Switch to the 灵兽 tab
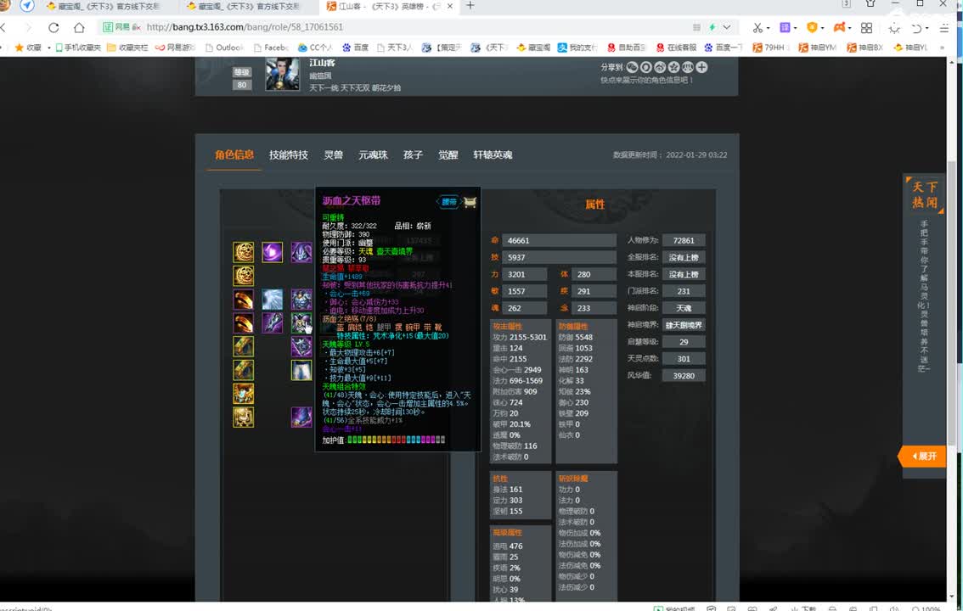This screenshot has height=611, width=963. click(333, 154)
